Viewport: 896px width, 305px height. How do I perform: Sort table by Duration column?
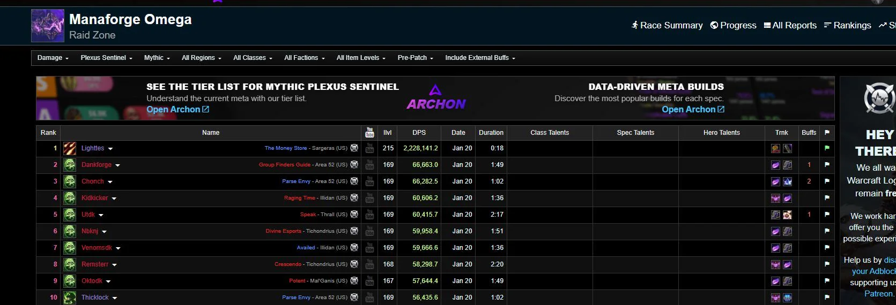tap(491, 133)
